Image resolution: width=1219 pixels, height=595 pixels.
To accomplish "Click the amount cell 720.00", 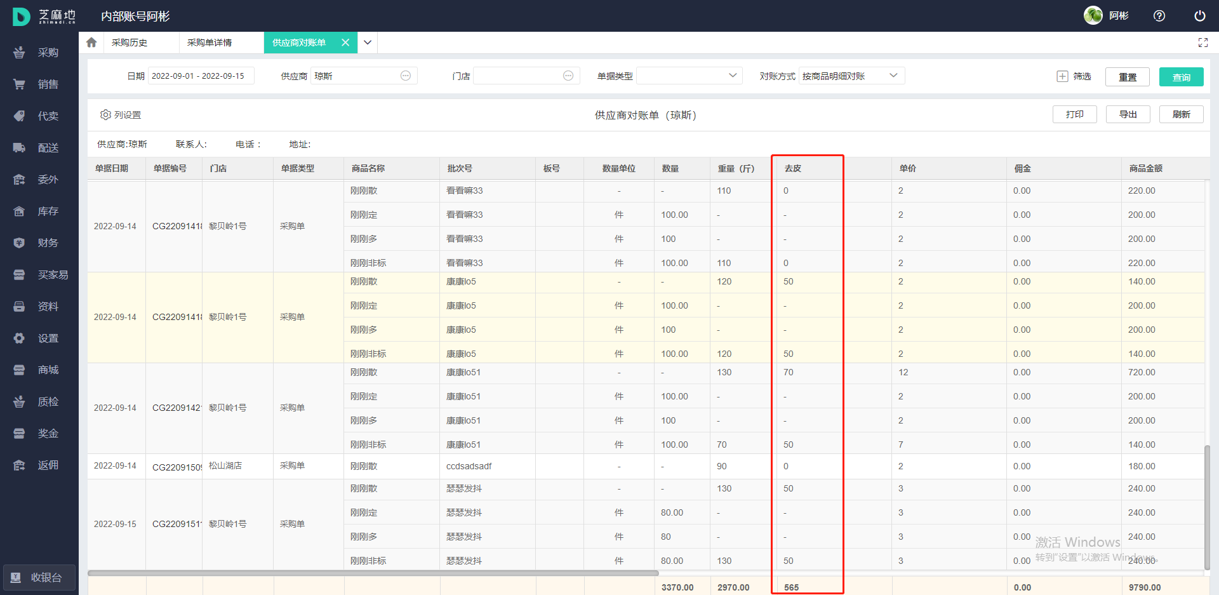I will coord(1142,372).
